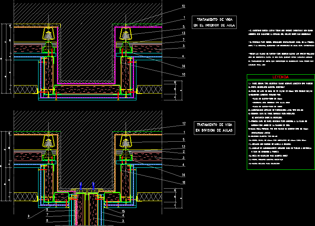Select the left blue anchor bolt symbol
Image resolution: width=315 pixels, height=226 pixels.
click(81, 185)
